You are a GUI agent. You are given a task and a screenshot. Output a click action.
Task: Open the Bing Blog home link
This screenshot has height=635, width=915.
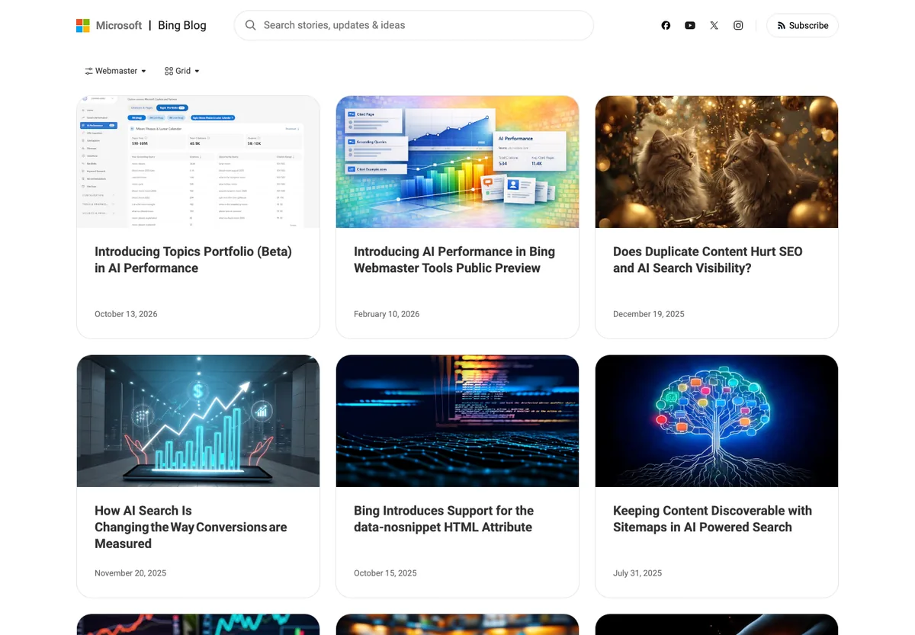pyautogui.click(x=182, y=25)
